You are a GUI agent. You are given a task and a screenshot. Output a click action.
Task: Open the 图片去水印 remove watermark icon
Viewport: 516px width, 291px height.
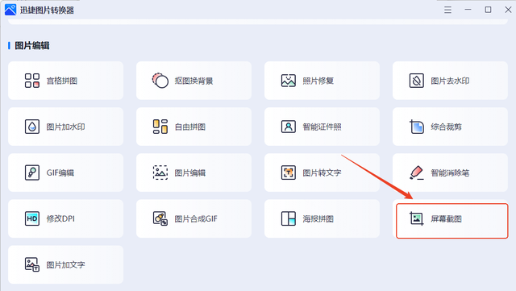click(x=417, y=81)
